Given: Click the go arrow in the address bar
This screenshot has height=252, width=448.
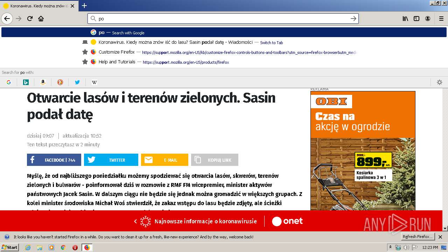Looking at the screenshot, I should 353,19.
